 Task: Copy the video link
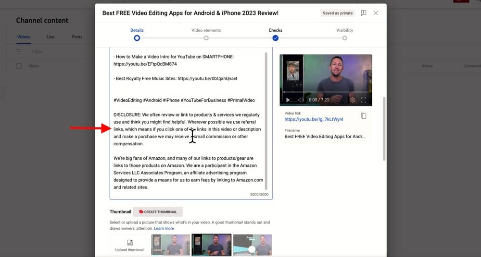coord(364,116)
